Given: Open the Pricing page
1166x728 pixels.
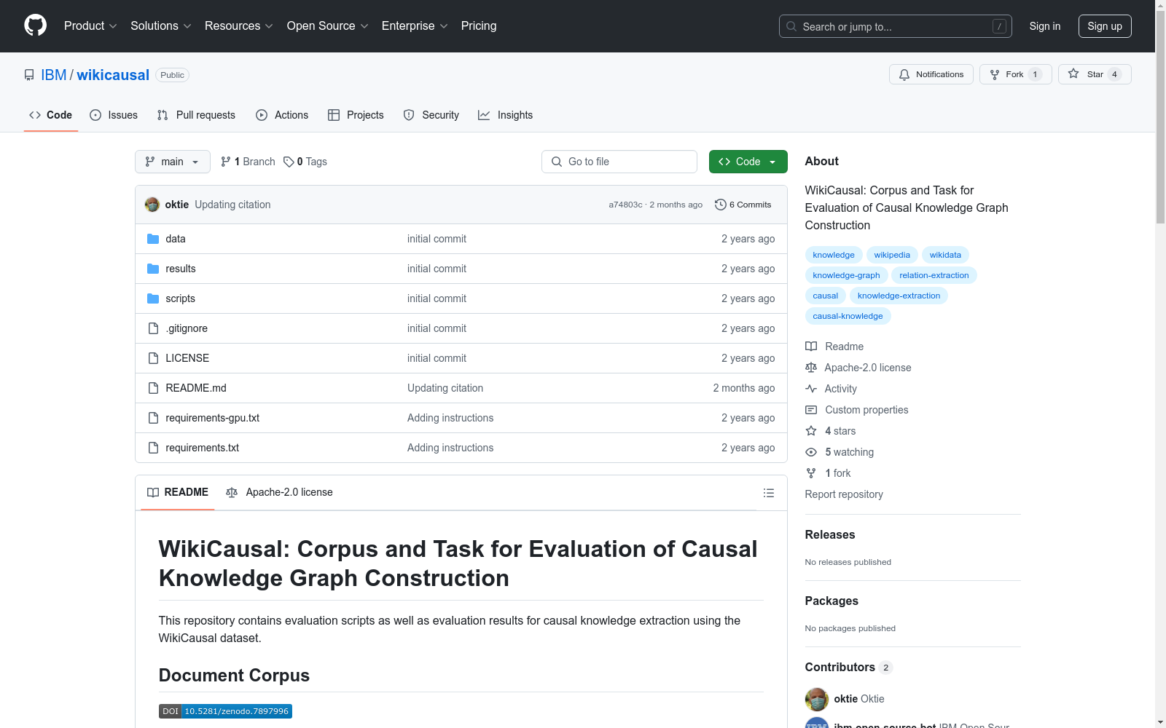Looking at the screenshot, I should coord(479,25).
